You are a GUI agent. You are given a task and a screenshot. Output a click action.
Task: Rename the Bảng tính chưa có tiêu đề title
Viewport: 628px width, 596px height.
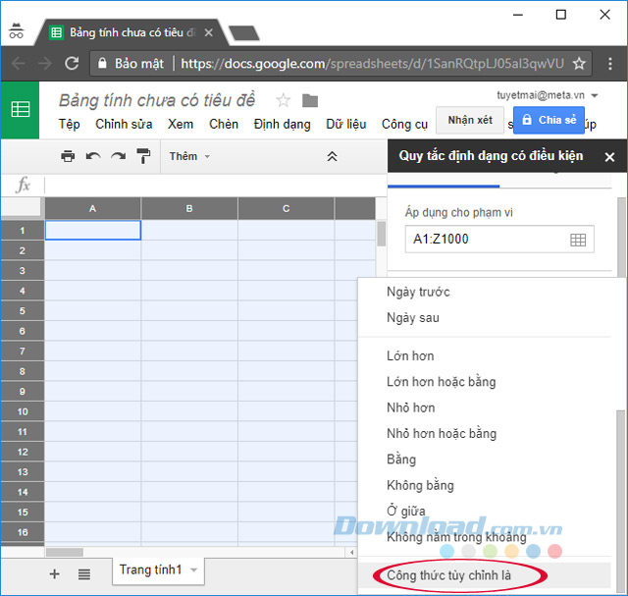(157, 100)
